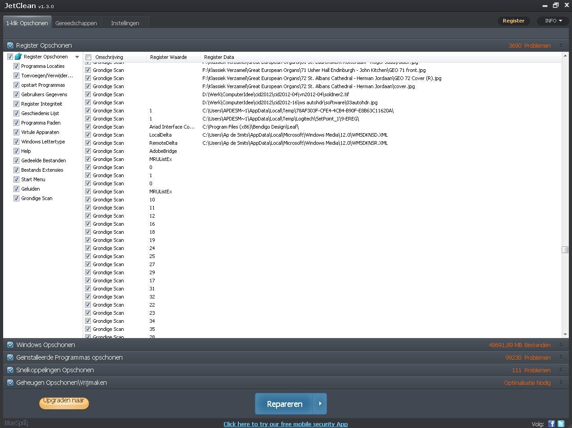This screenshot has width=572, height=428.
Task: Click the Windows Opschonen section check icon
Action: (x=10, y=345)
